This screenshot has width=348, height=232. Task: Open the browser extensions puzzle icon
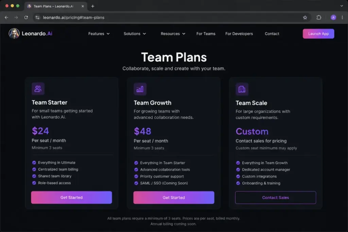tap(319, 17)
